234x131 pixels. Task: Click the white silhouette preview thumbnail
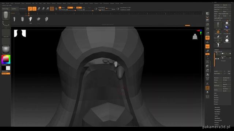click(x=20, y=33)
